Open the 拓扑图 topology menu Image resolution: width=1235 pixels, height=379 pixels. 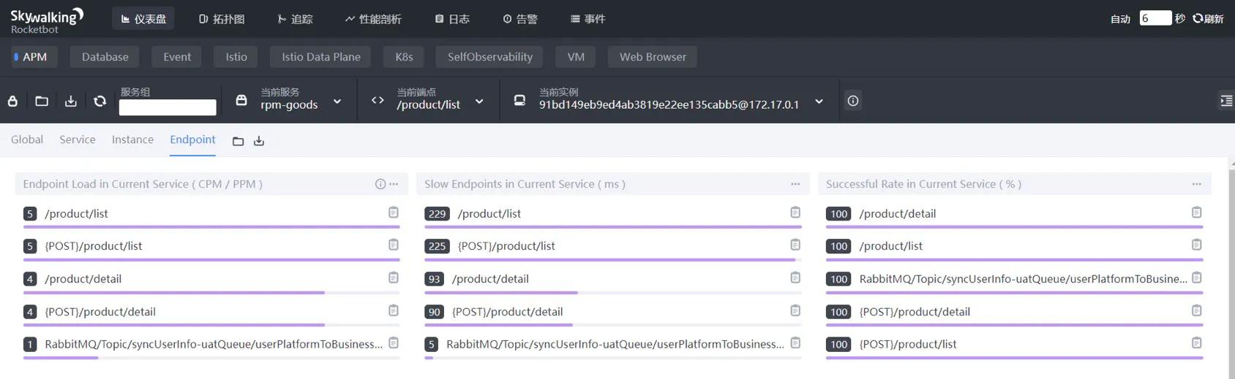pos(222,19)
